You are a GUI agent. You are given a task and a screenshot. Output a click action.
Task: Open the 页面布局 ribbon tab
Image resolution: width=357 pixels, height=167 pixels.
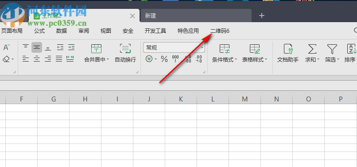12,31
